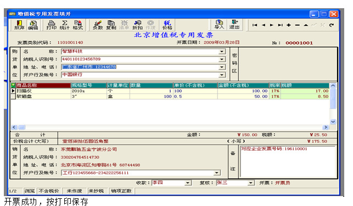The height and width of the screenshot is (206, 353).
Task: Open the 收款 payee dropdown arrow
Action: pyautogui.click(x=188, y=183)
